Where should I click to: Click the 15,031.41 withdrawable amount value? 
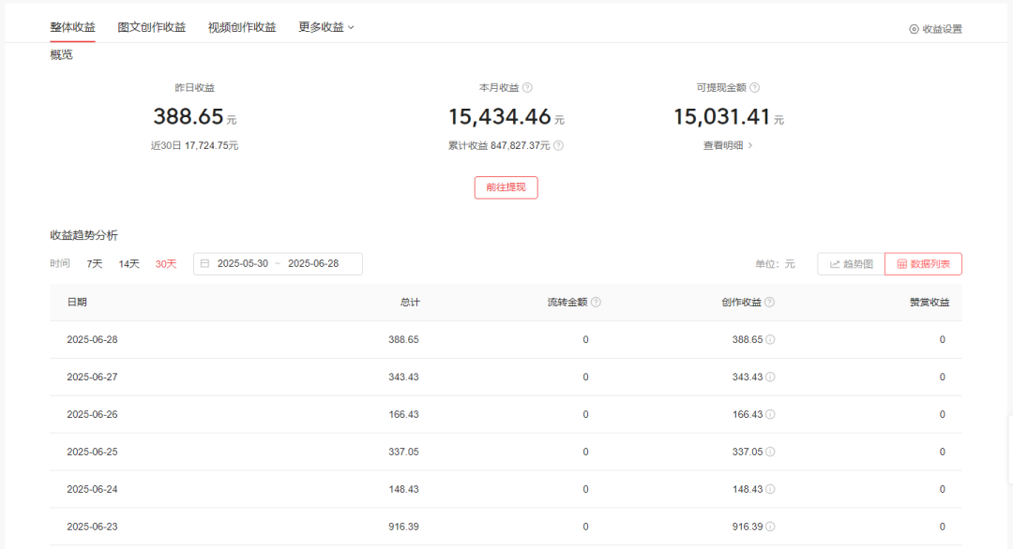point(721,117)
